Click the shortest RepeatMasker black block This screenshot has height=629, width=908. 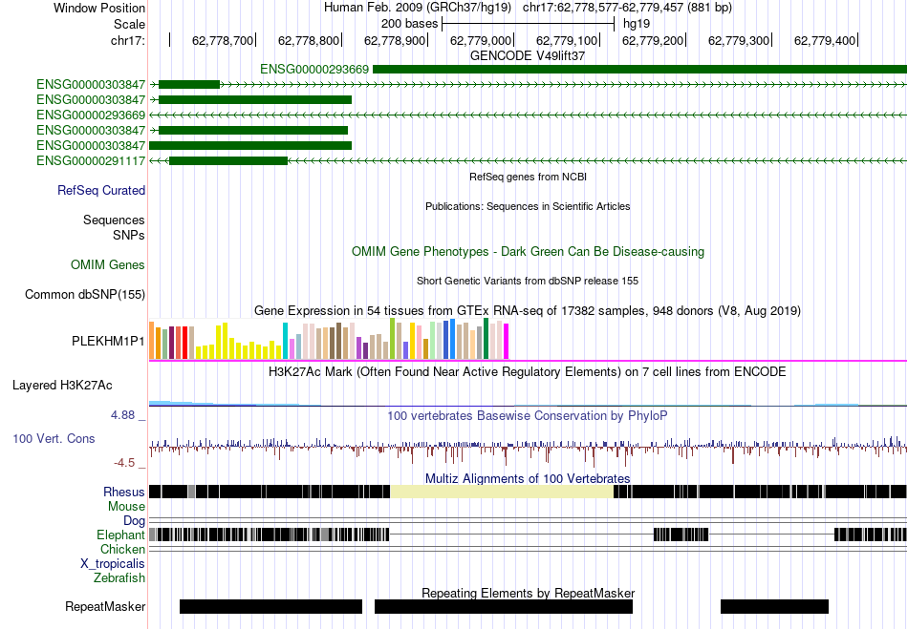(x=774, y=606)
